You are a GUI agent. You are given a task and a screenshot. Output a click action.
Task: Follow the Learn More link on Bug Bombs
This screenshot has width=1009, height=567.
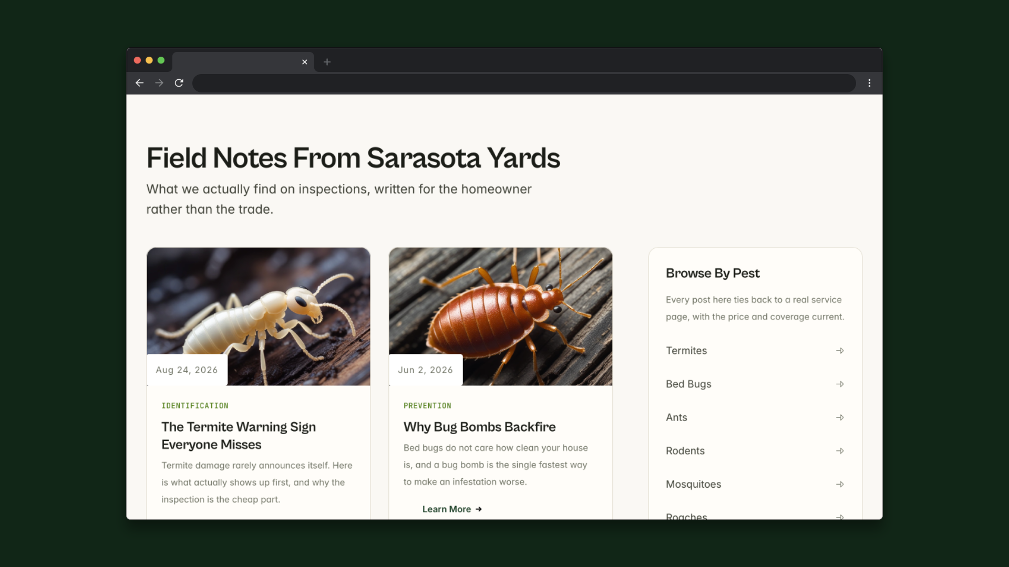(452, 509)
